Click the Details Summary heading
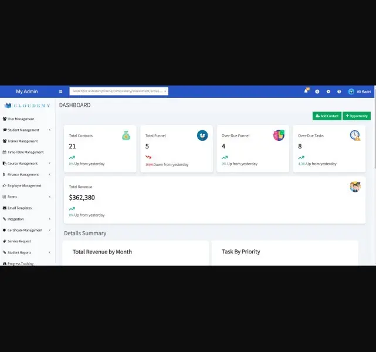The width and height of the screenshot is (376, 352). coord(85,233)
